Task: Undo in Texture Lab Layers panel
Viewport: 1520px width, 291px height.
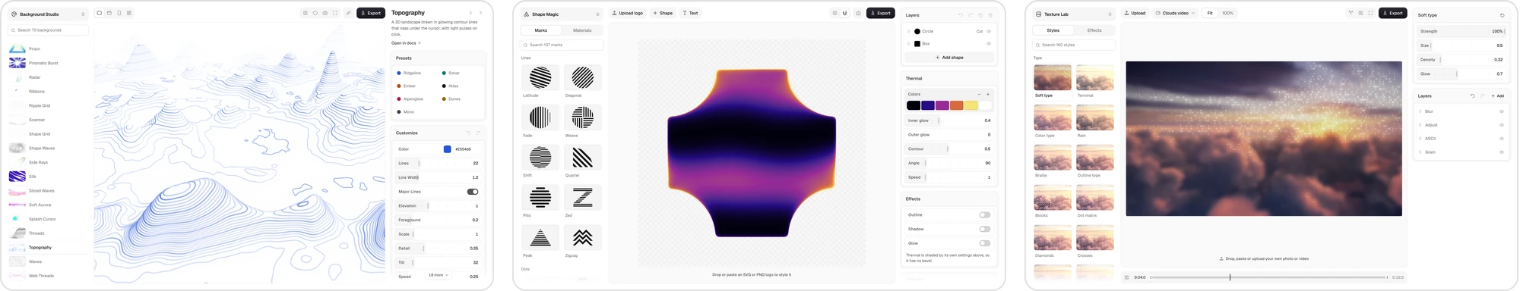Action: pos(1472,96)
